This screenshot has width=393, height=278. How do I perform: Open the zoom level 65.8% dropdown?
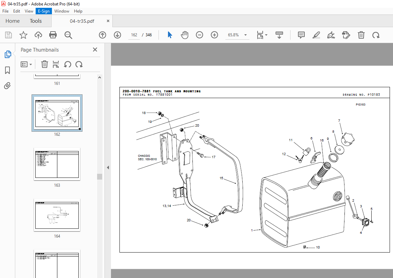(x=246, y=35)
